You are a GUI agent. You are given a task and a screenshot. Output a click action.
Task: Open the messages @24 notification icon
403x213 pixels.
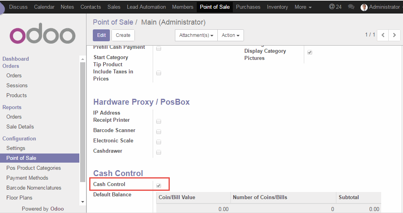point(335,7)
